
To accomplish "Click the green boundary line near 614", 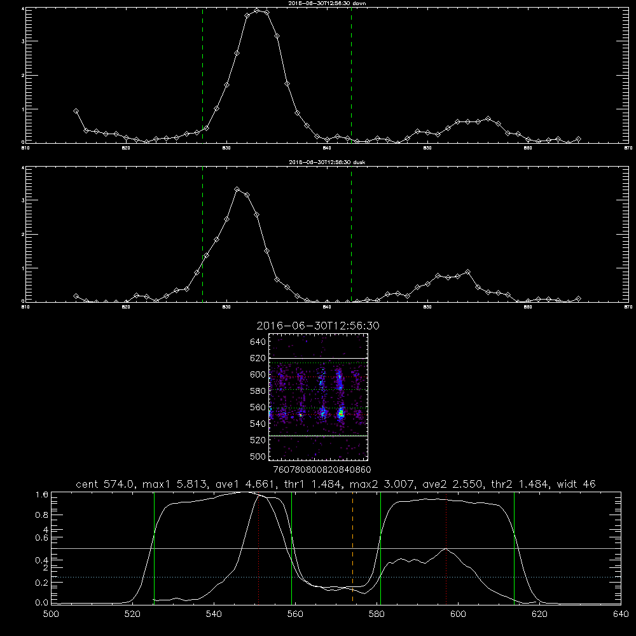I will 514,548.
